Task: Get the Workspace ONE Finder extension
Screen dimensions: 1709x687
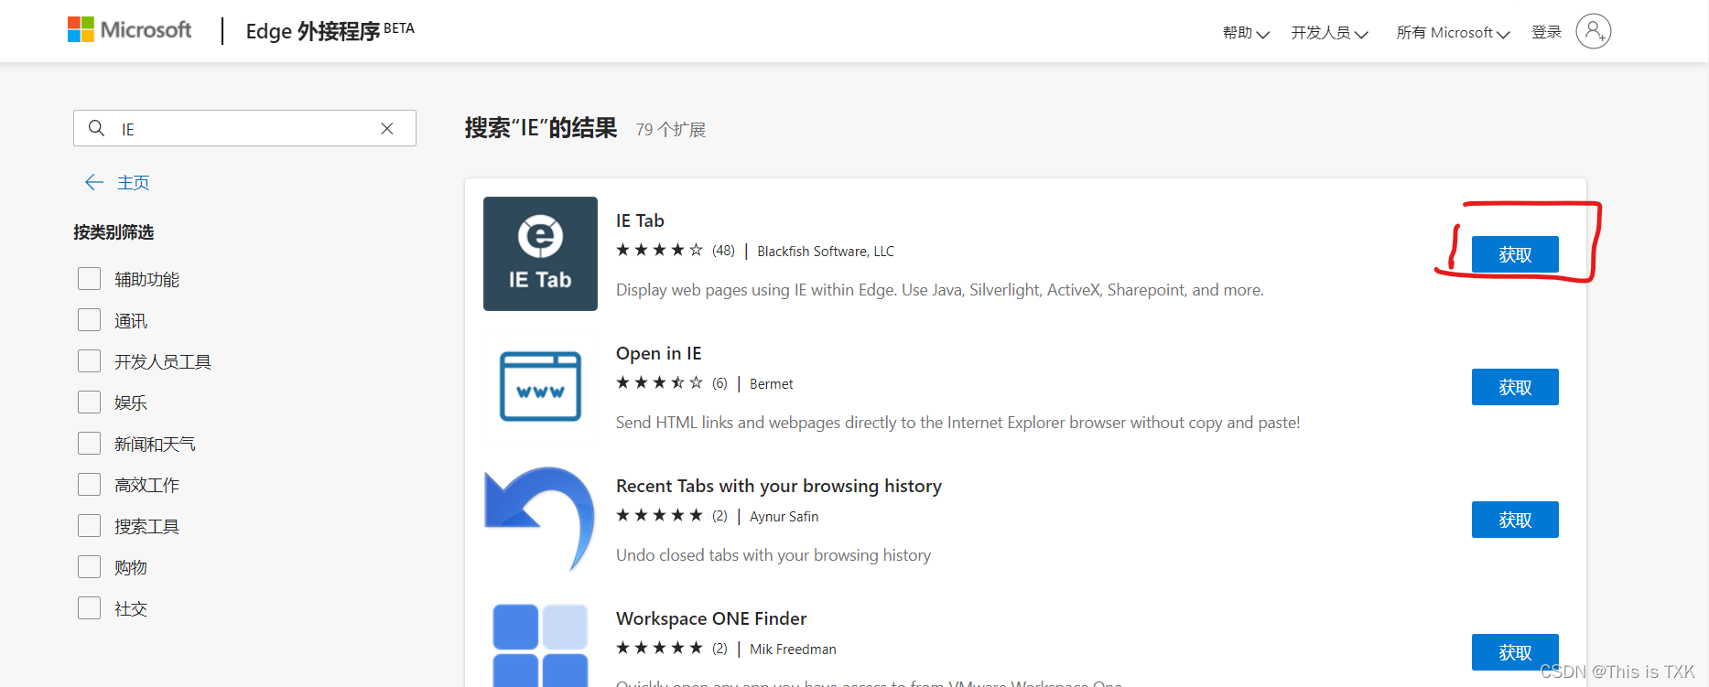Action: [1515, 652]
